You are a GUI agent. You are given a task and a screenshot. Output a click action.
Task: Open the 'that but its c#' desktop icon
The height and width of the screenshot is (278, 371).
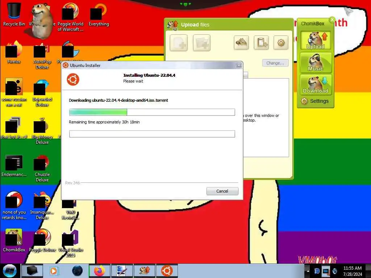pyautogui.click(x=14, y=128)
